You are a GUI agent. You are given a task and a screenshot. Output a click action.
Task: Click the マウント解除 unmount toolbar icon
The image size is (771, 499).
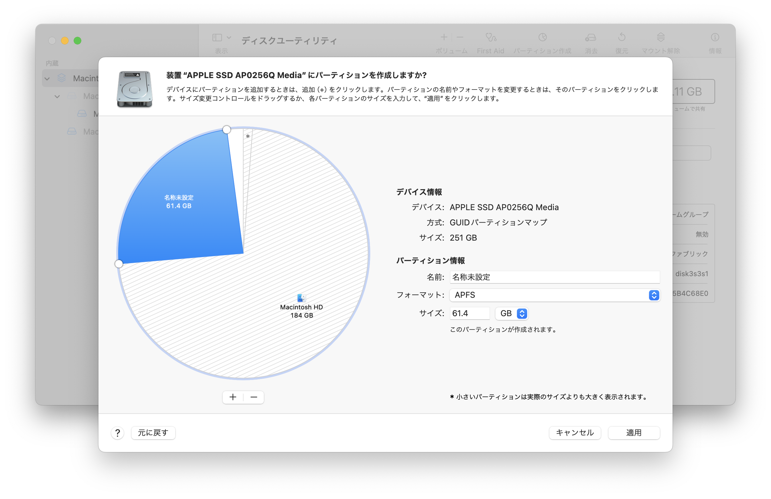661,37
